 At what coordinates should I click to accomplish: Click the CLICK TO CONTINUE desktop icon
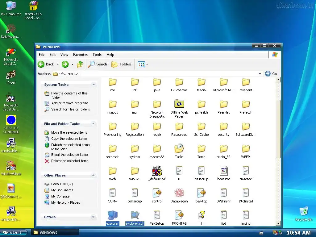coord(11,124)
